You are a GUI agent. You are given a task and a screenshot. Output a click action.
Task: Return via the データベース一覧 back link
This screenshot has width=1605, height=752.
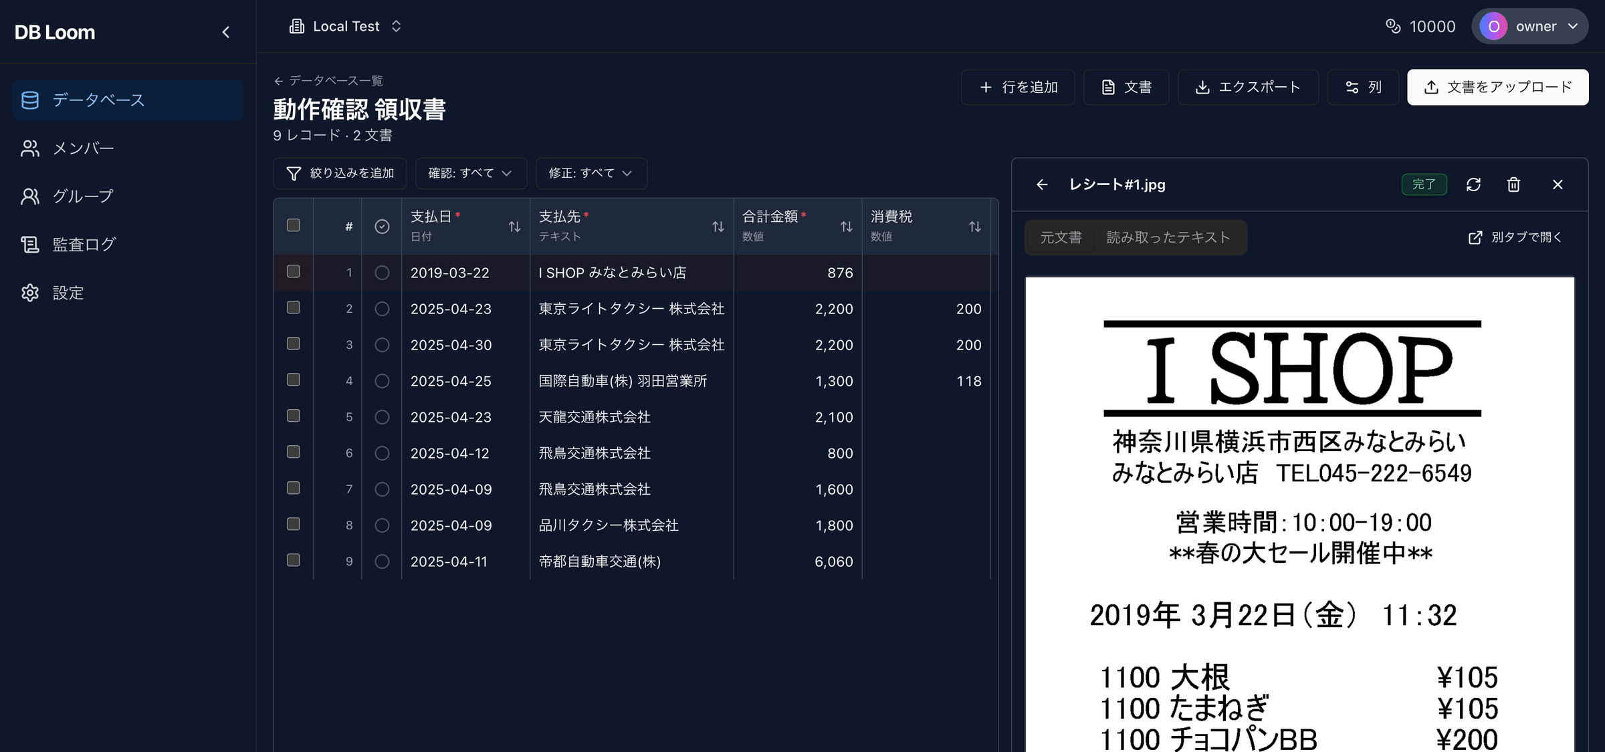328,81
